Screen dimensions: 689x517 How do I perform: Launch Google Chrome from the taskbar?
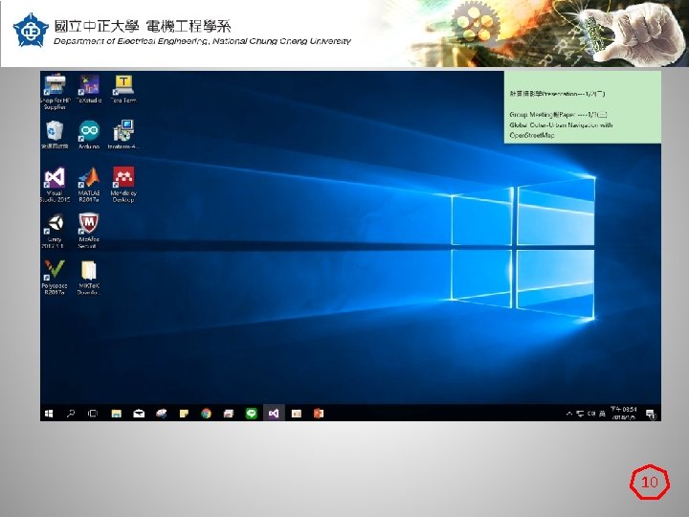pos(206,414)
